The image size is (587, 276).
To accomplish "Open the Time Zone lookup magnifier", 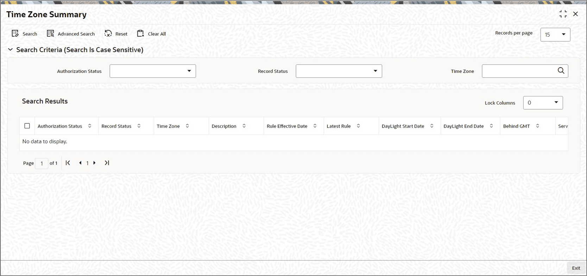I will [x=561, y=71].
